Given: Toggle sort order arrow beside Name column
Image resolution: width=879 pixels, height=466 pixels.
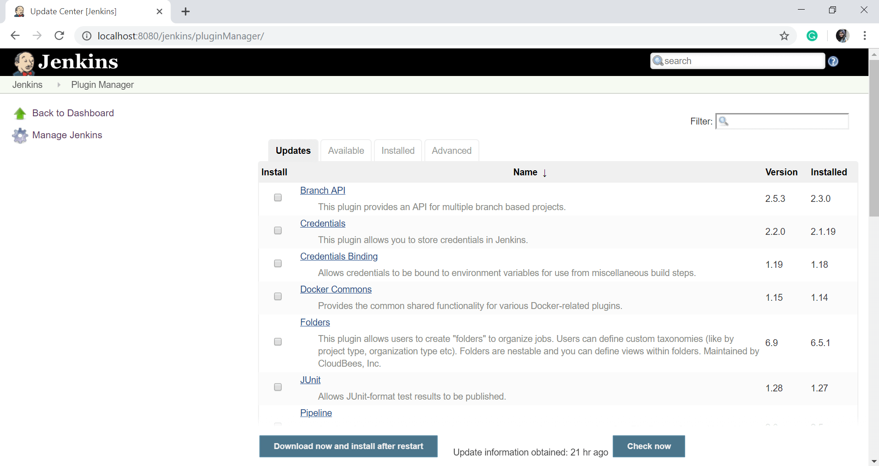Looking at the screenshot, I should (544, 173).
